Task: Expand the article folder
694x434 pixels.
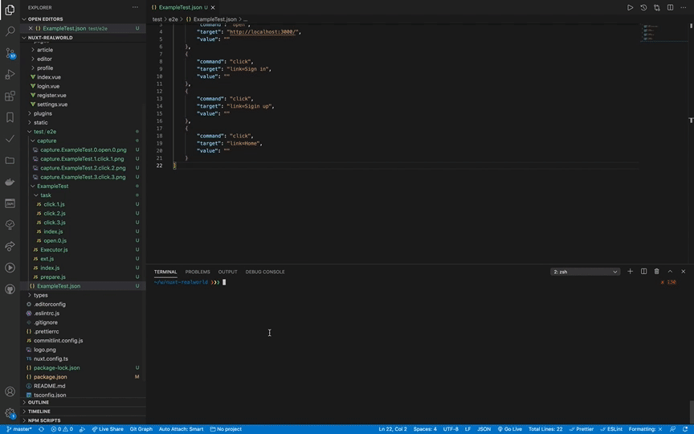Action: tap(45, 50)
